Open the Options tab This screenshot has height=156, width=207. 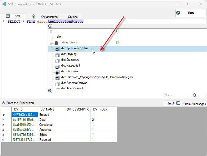pos(73,17)
